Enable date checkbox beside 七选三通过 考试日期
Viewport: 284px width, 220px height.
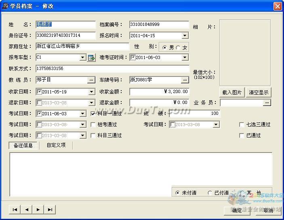click(173, 125)
